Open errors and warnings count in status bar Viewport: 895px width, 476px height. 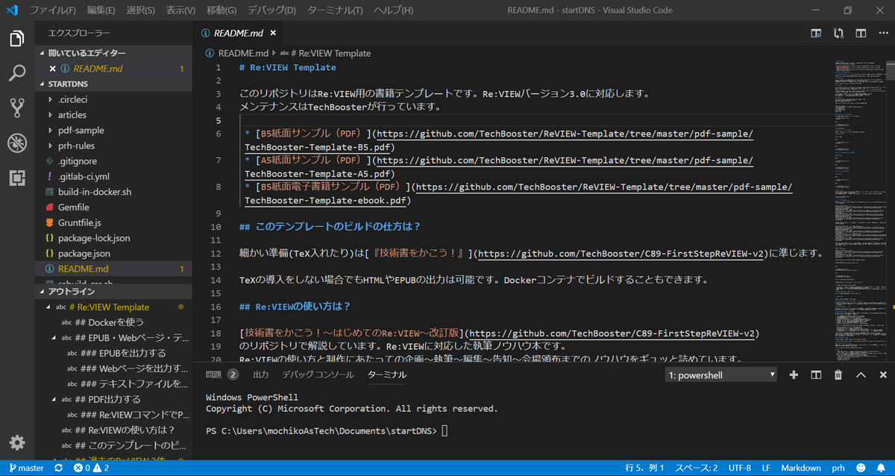92,468
